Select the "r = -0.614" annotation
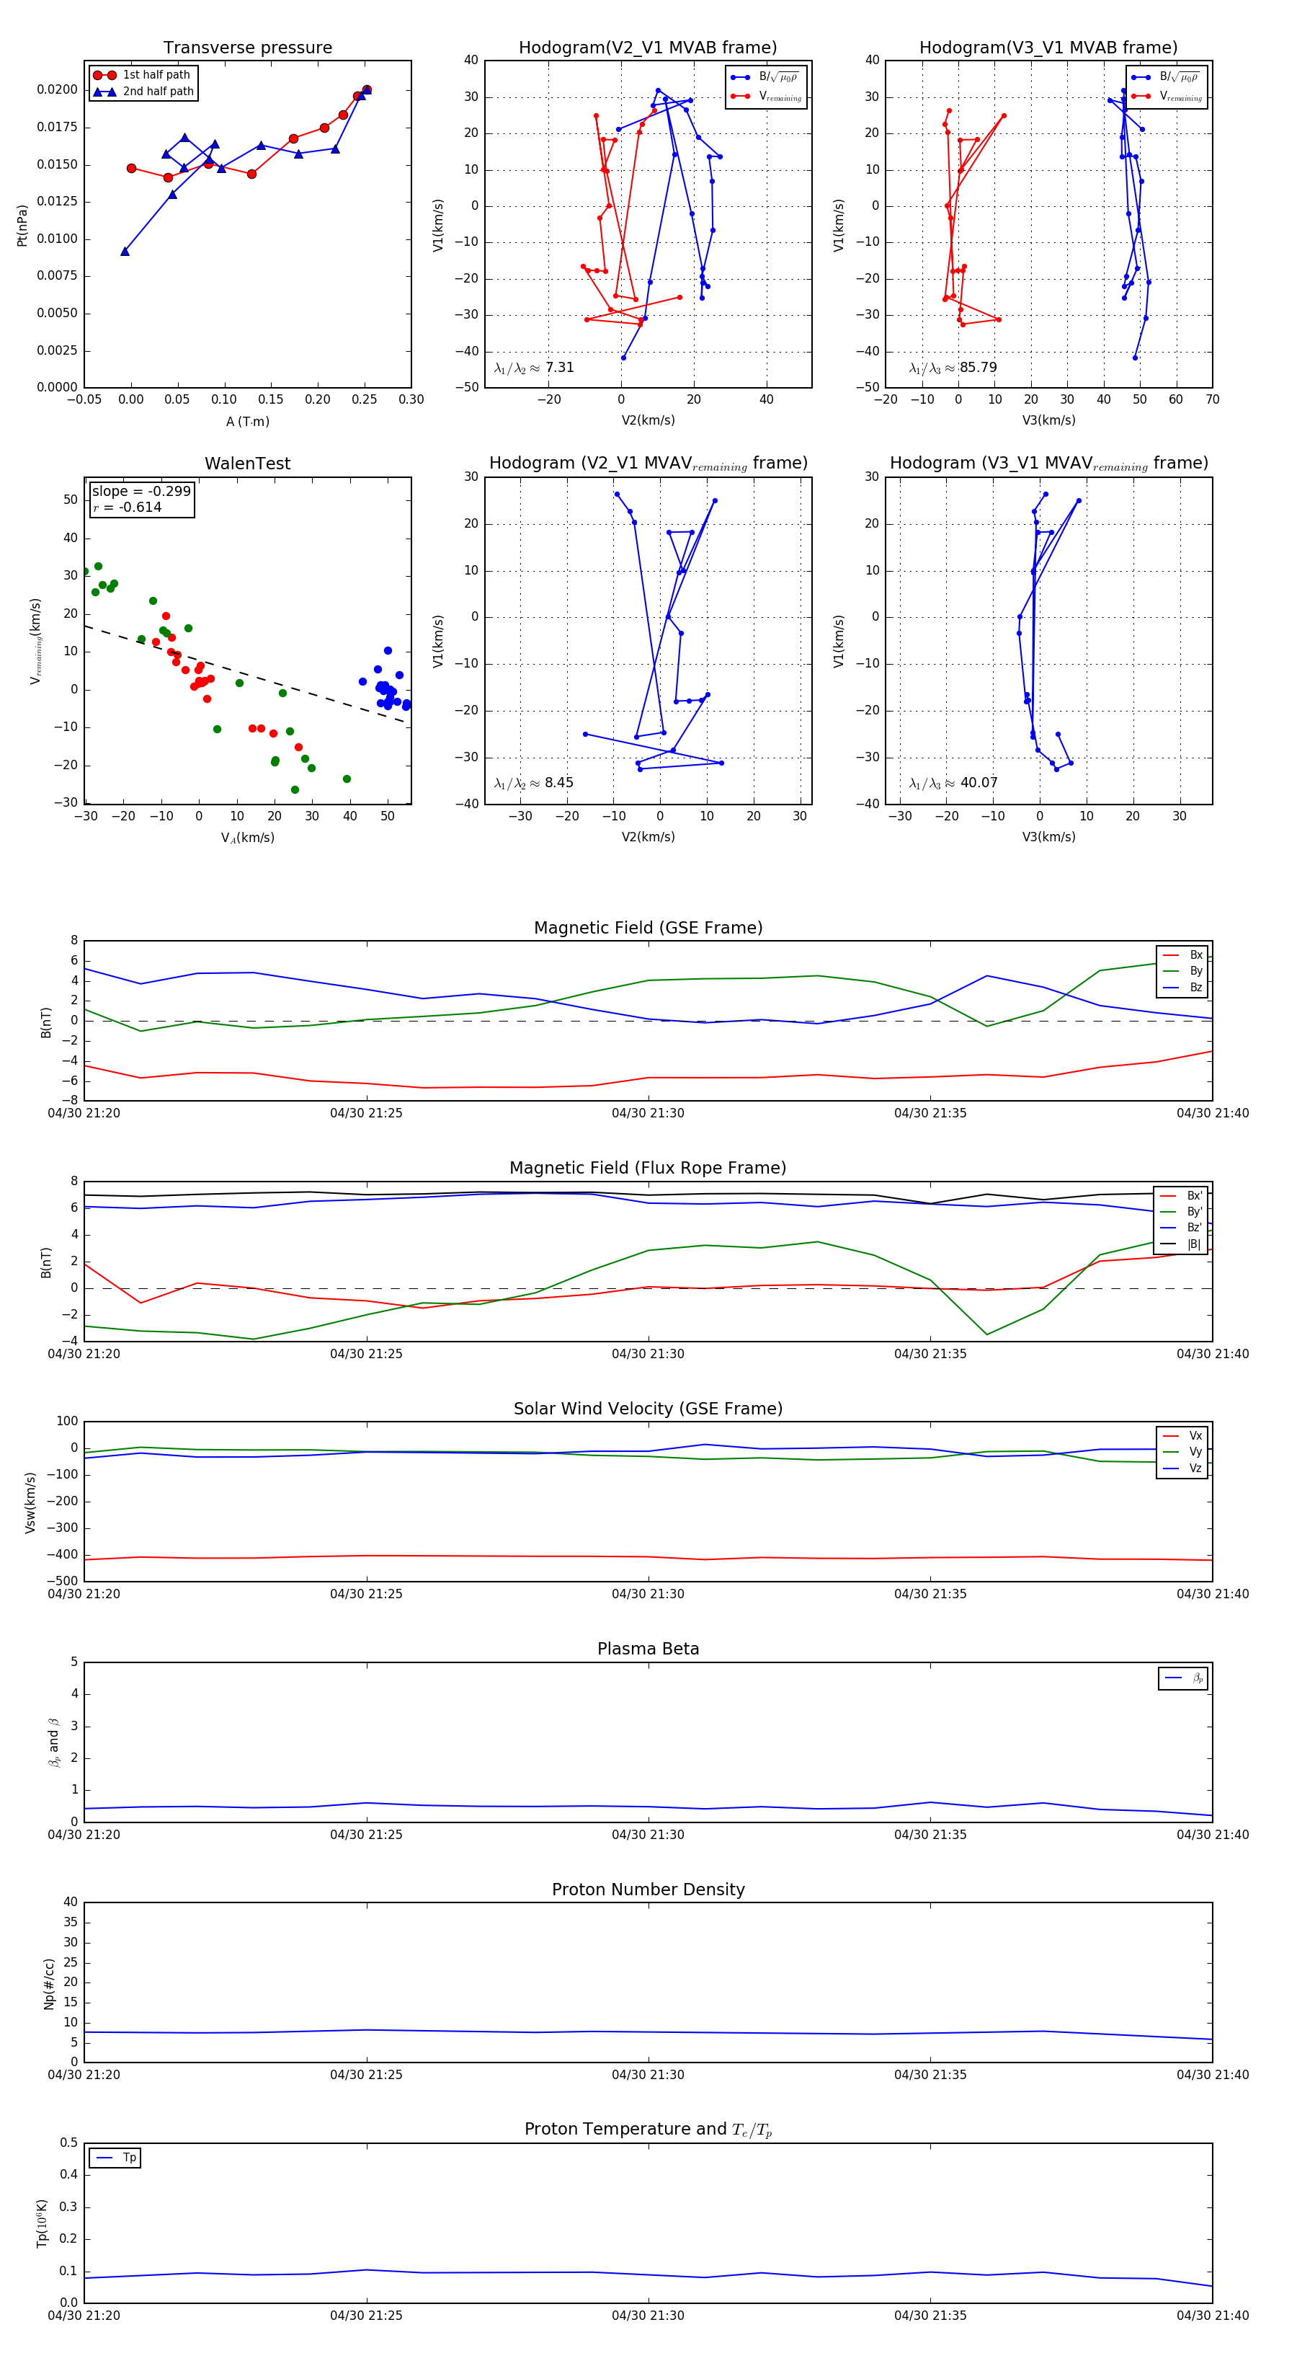The width and height of the screenshot is (1297, 2379). [x=128, y=507]
